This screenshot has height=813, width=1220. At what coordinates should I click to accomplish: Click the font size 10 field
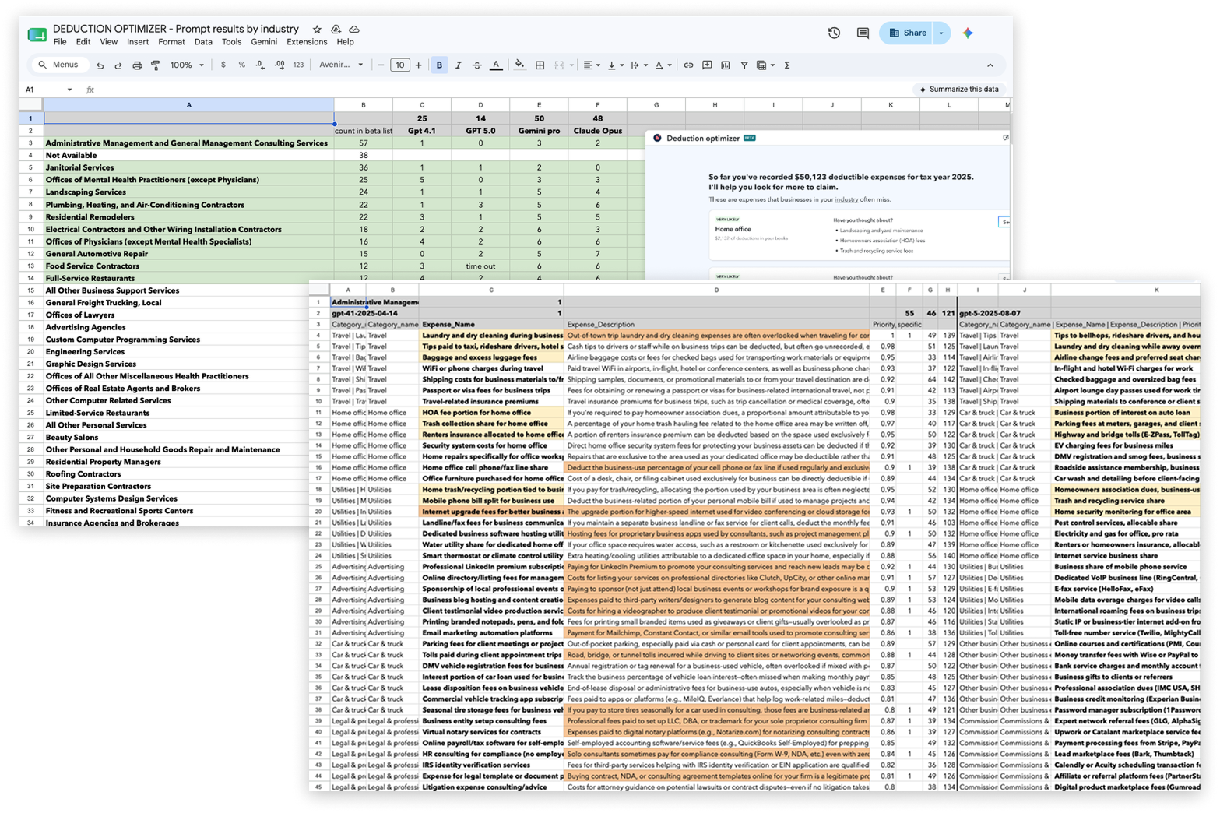399,65
